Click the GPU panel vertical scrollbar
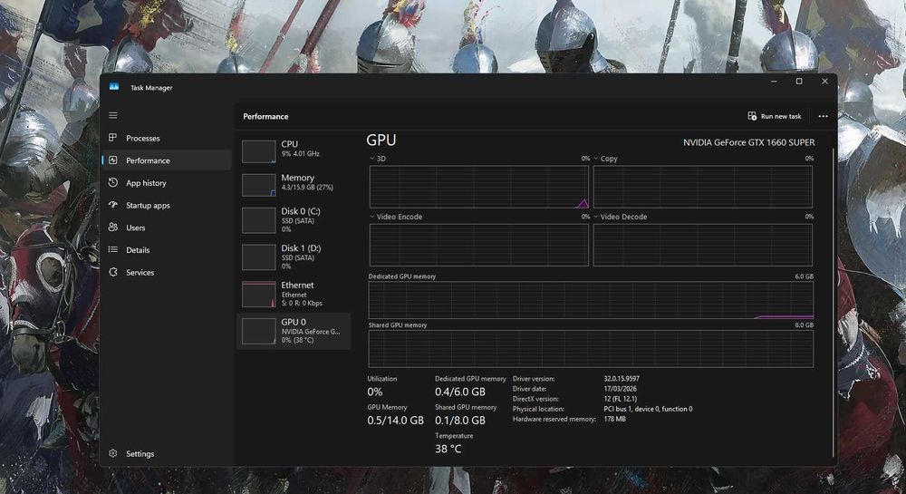Screen dimensions: 906x494 click(834, 302)
